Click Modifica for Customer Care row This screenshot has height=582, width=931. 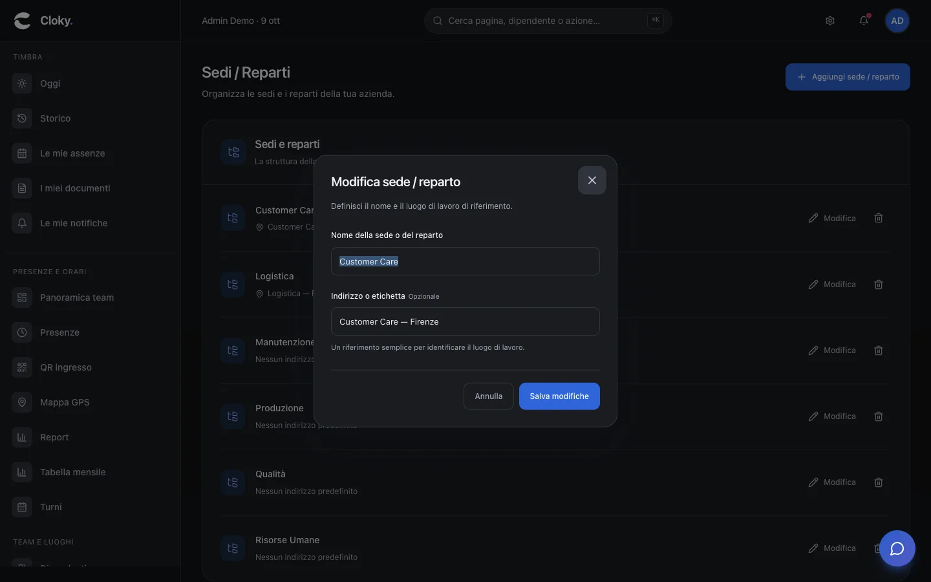(x=832, y=219)
